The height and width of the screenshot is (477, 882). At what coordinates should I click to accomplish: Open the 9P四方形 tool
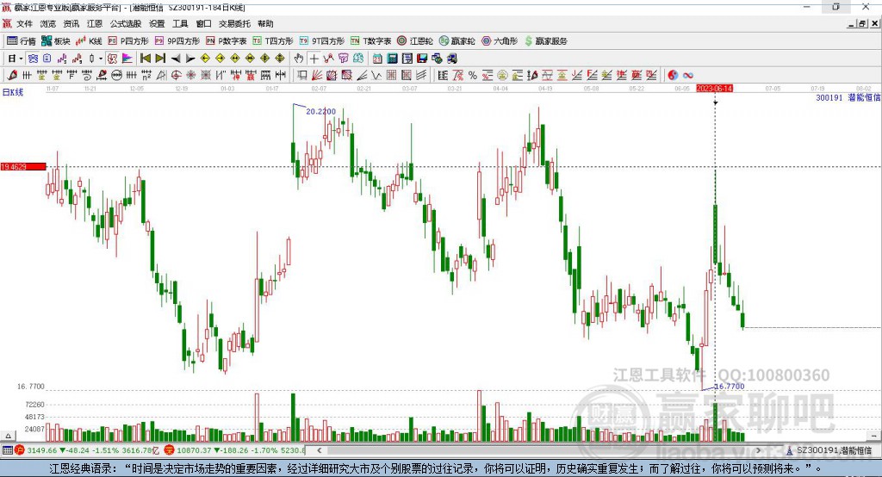pyautogui.click(x=177, y=41)
